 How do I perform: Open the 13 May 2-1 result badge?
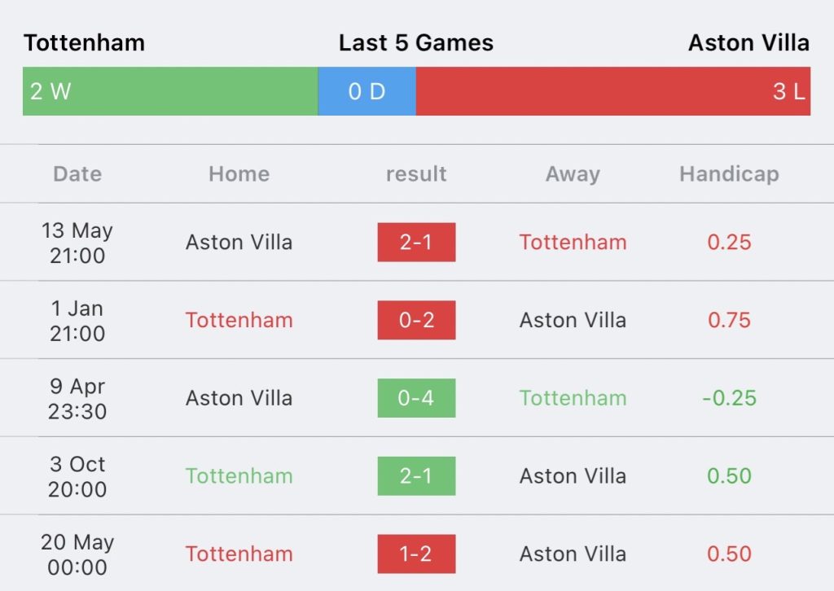pos(416,243)
